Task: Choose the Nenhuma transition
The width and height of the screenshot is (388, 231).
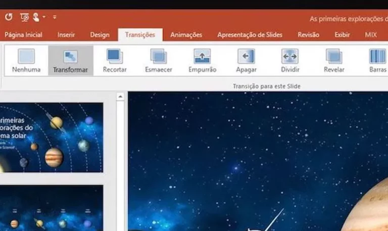Action: click(26, 61)
